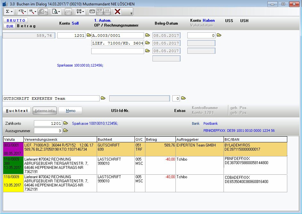Viewport: 302px width, 214px height.
Task: Open folder lookup next to Konto Haben
Action: click(x=219, y=35)
